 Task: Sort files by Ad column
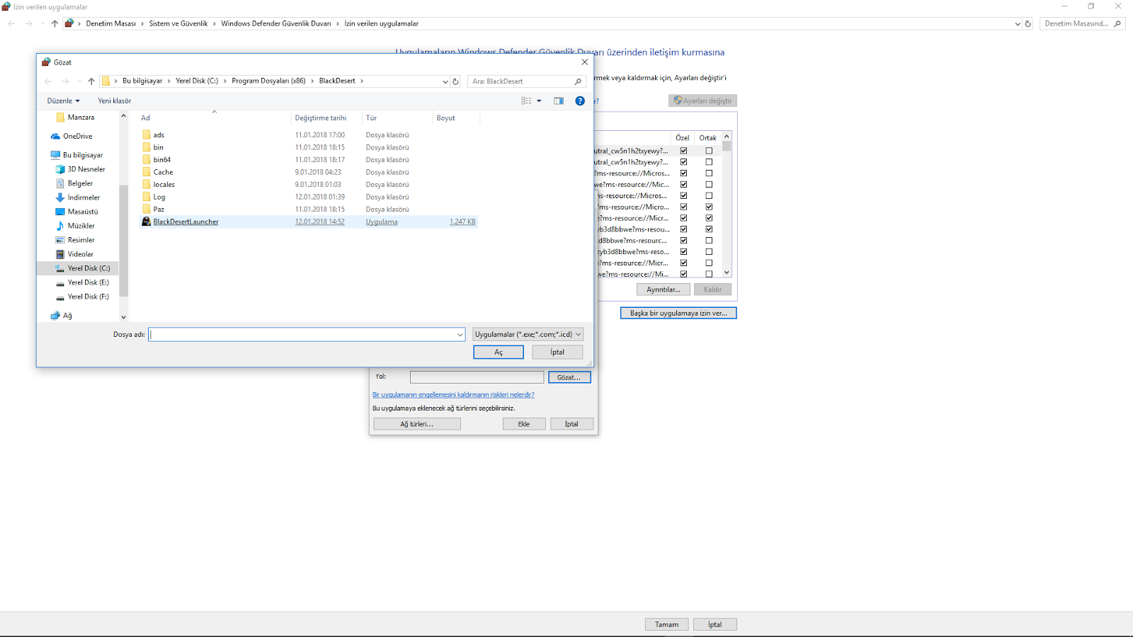215,118
